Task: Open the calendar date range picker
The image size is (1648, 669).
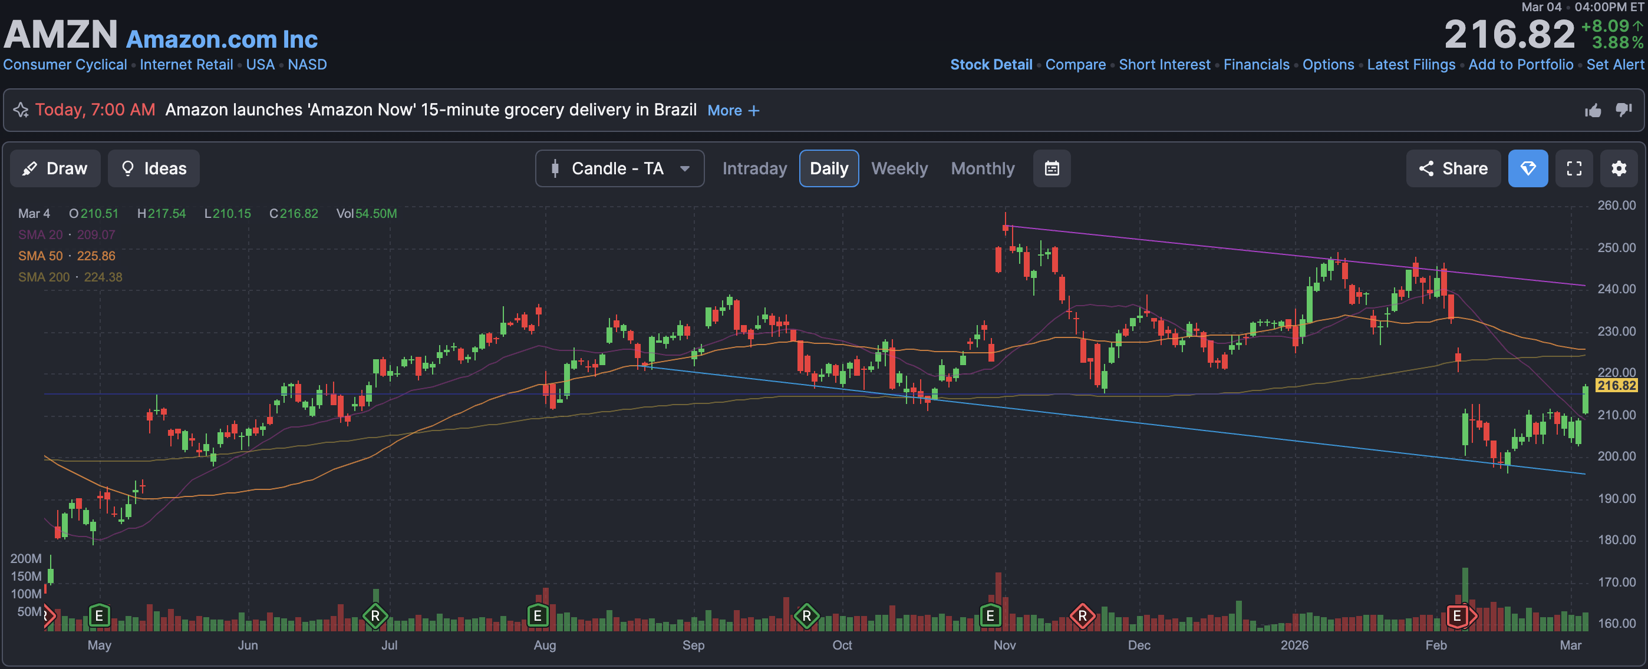Action: pos(1052,168)
